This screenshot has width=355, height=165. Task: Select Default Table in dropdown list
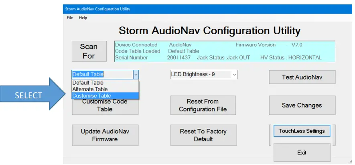tap(105, 83)
